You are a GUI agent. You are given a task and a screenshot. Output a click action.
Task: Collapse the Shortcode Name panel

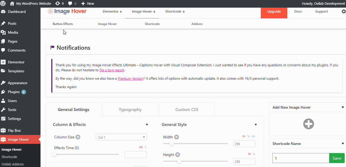343,144
